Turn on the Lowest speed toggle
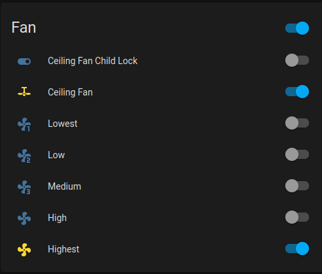 pos(297,123)
